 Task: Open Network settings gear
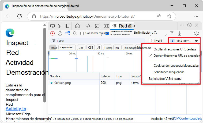(x=196, y=33)
